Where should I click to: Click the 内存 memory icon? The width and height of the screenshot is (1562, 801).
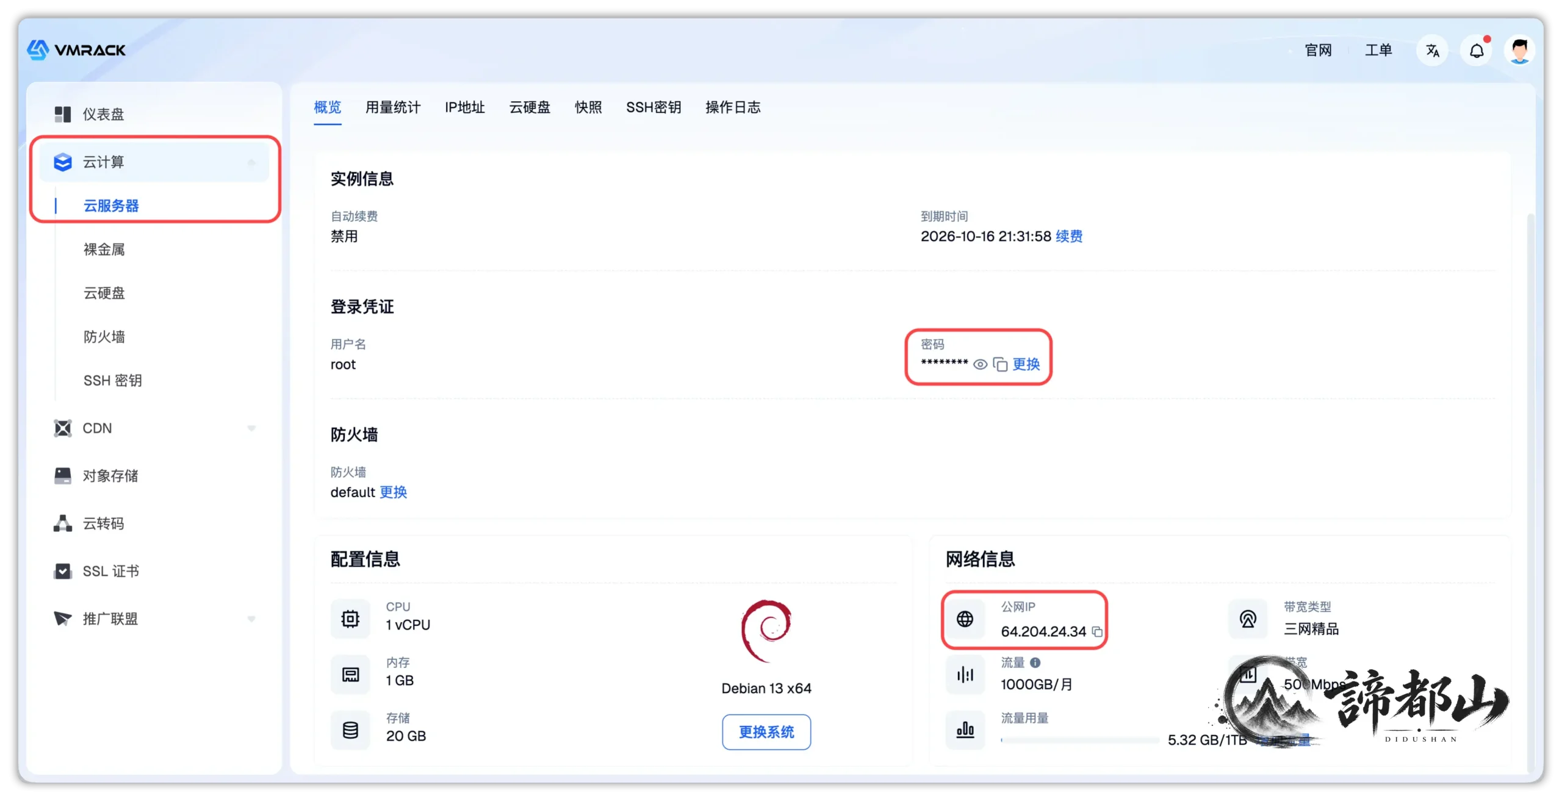(350, 675)
